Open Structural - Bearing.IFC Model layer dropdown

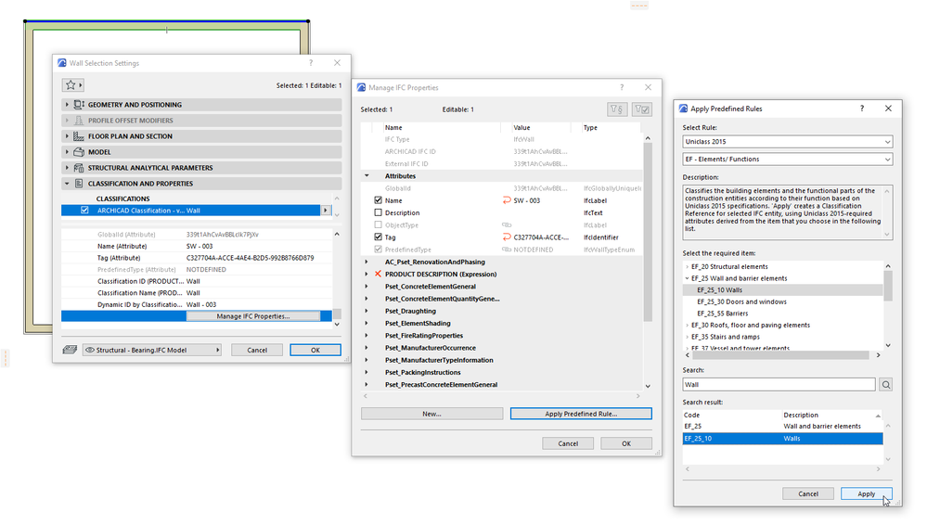pyautogui.click(x=152, y=350)
